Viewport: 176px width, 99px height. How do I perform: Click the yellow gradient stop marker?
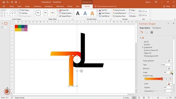145,79
